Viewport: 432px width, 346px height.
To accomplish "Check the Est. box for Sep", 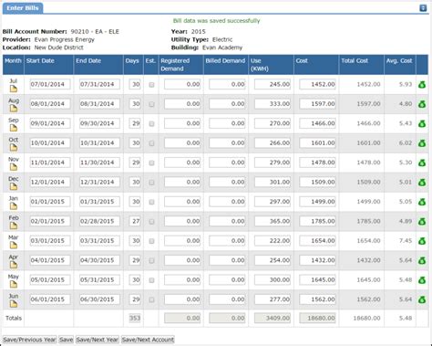I will pyautogui.click(x=151, y=124).
